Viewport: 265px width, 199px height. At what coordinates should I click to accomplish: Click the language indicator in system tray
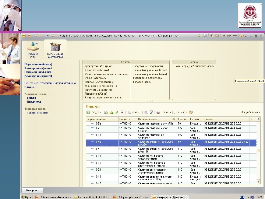click(242, 197)
